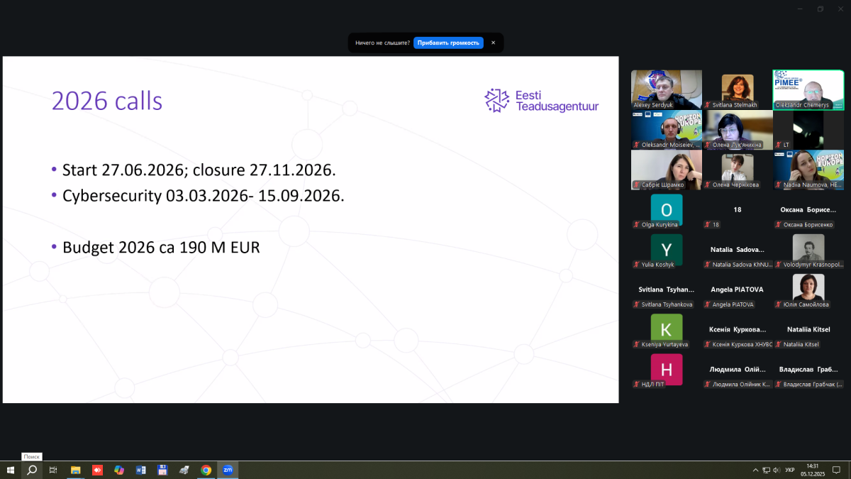This screenshot has height=479, width=851.
Task: Dismiss the 'Ничего не слышите?' notification
Action: click(493, 43)
